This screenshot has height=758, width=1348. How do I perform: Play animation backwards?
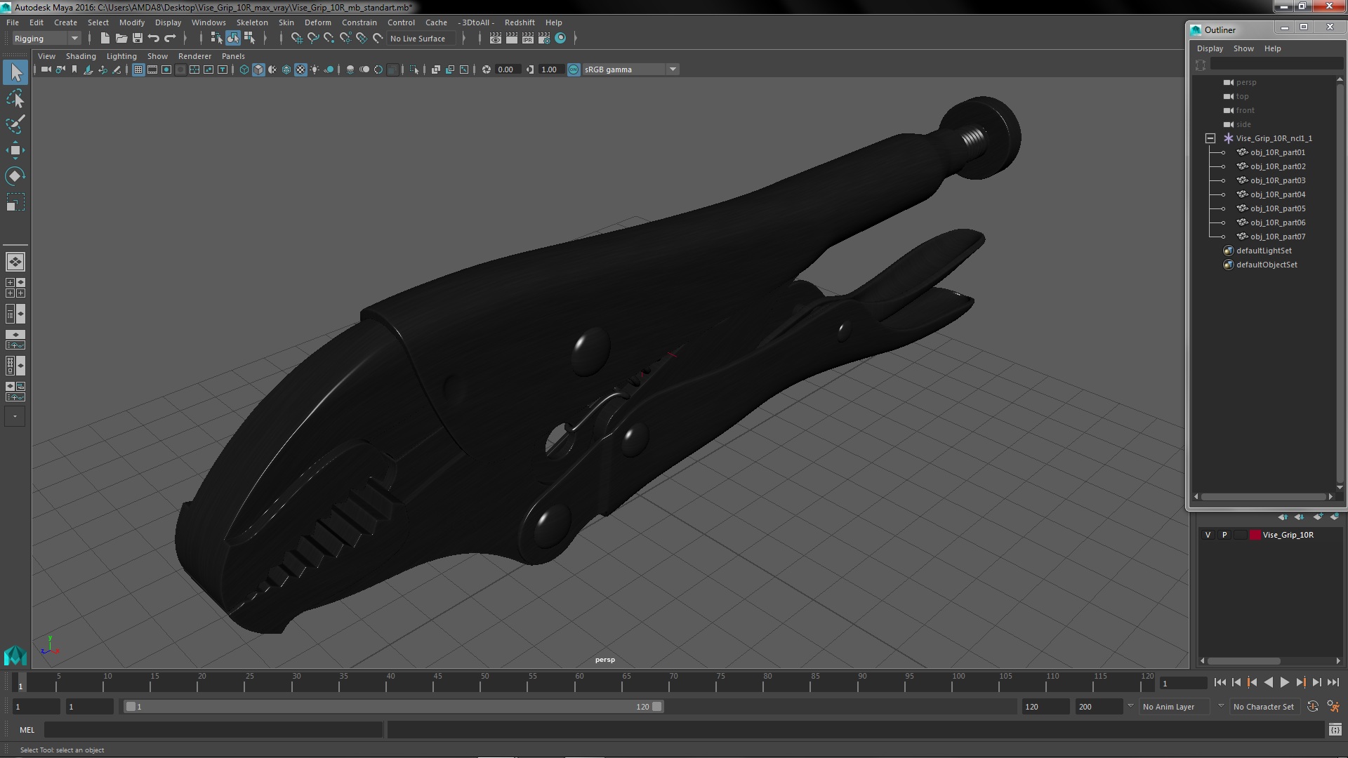point(1268,682)
